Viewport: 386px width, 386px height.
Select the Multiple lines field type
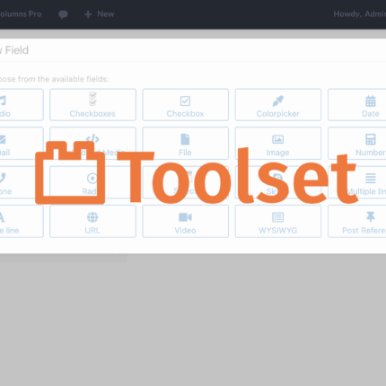(x=357, y=182)
